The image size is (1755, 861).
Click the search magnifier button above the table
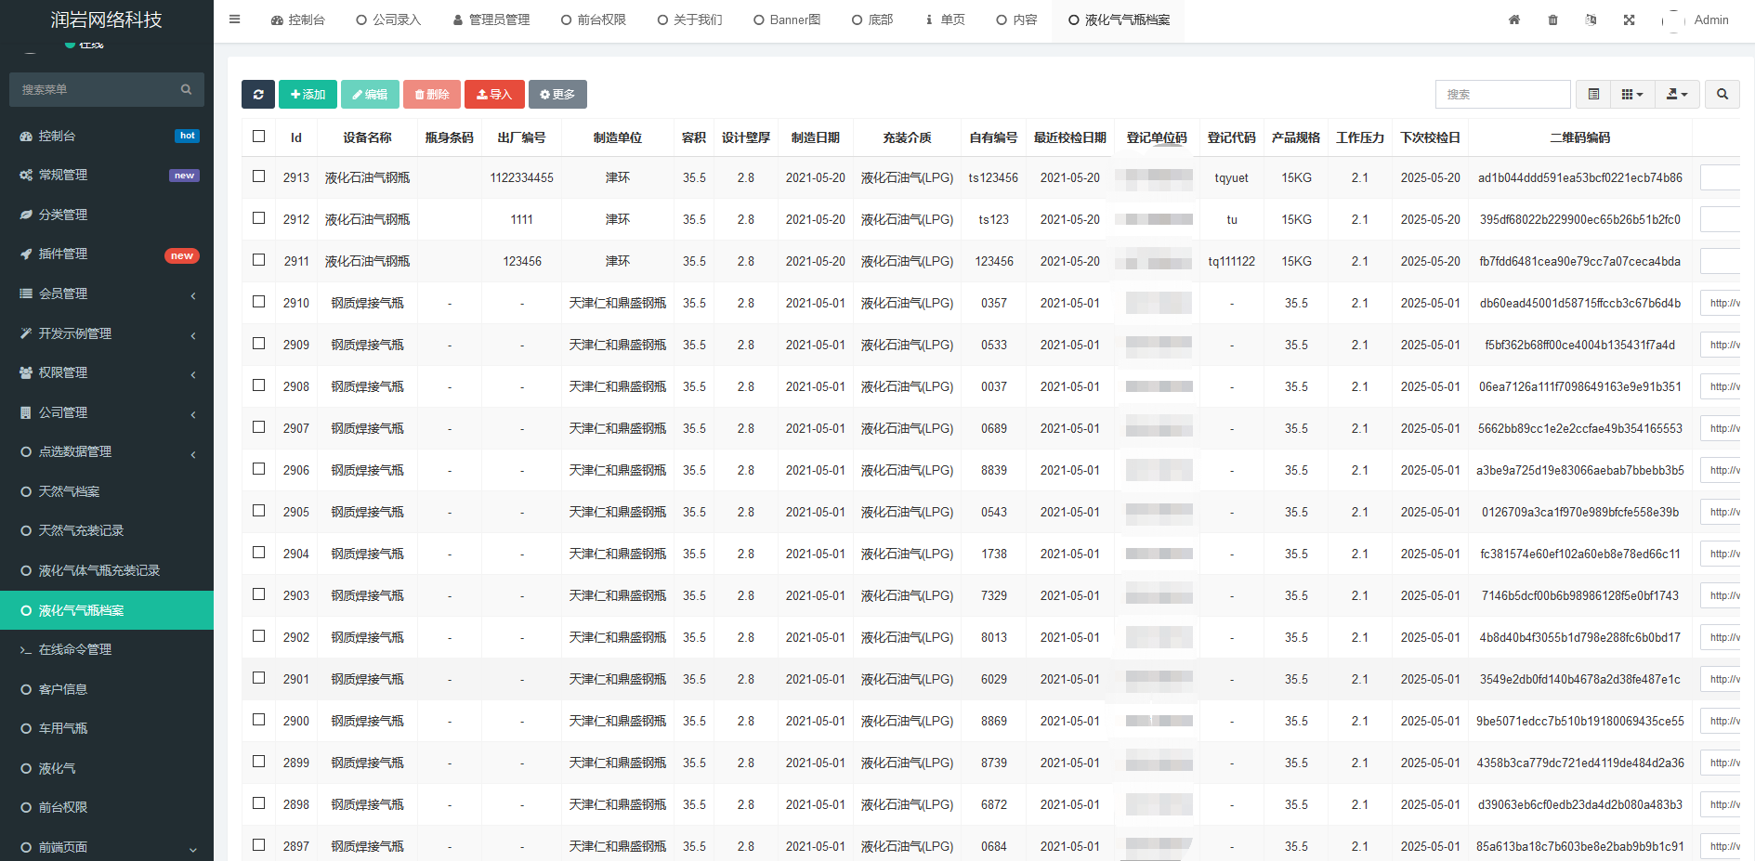[x=1722, y=94]
